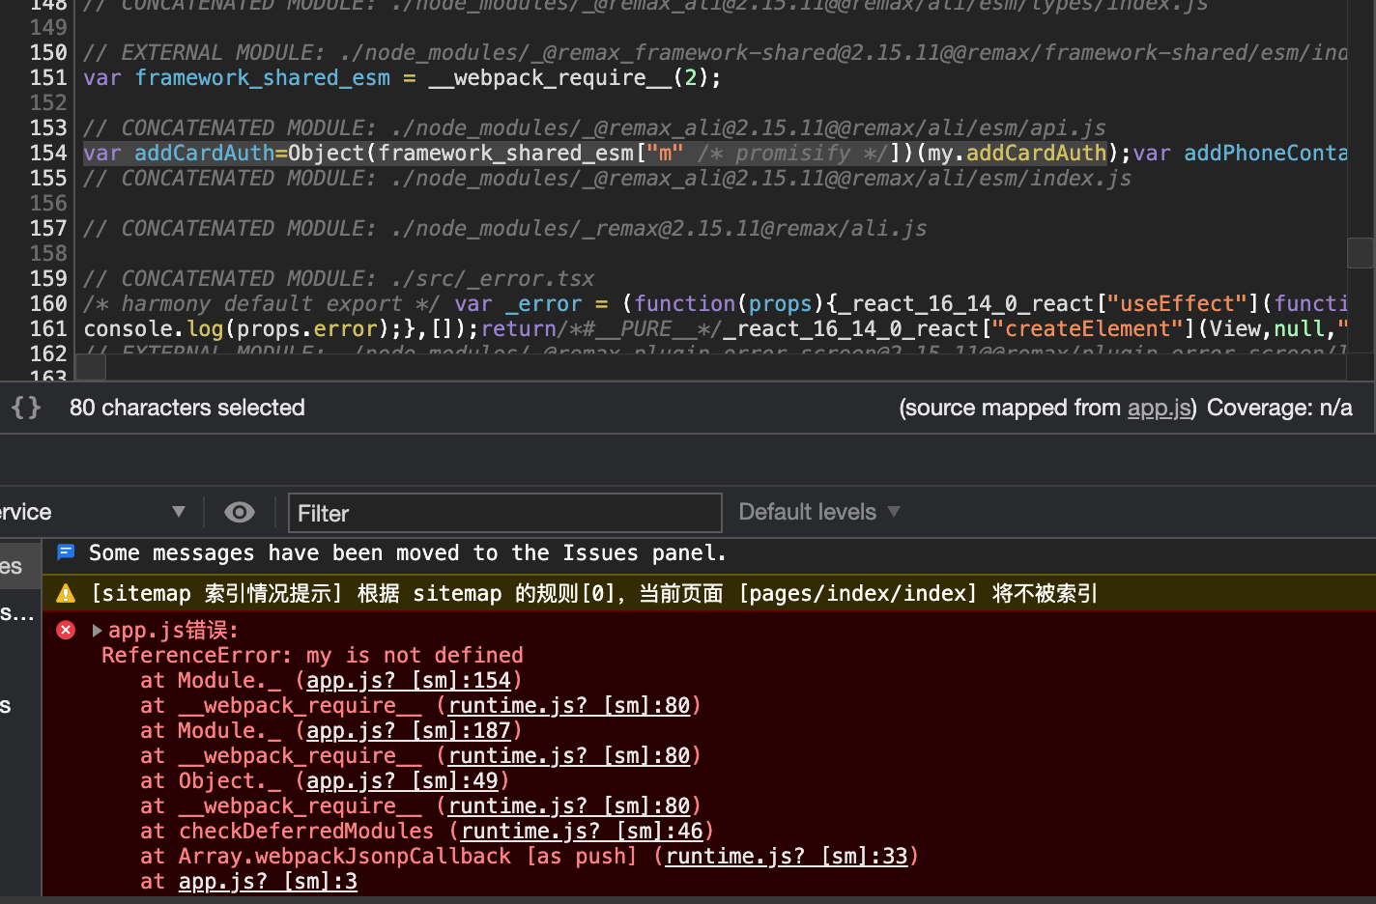The width and height of the screenshot is (1376, 904).
Task: Follow the app.js? [sm]:187 stack link
Action: pyautogui.click(x=409, y=730)
